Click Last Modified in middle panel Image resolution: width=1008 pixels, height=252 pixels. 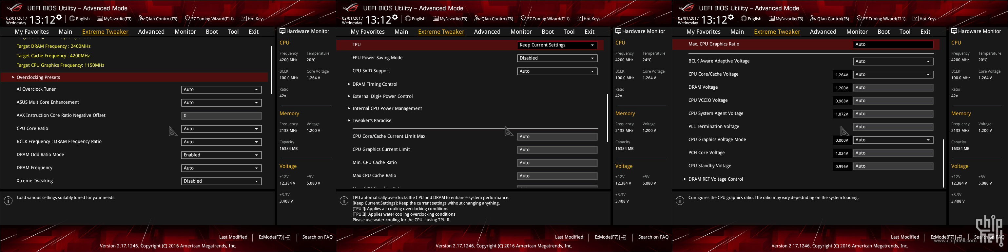(569, 237)
